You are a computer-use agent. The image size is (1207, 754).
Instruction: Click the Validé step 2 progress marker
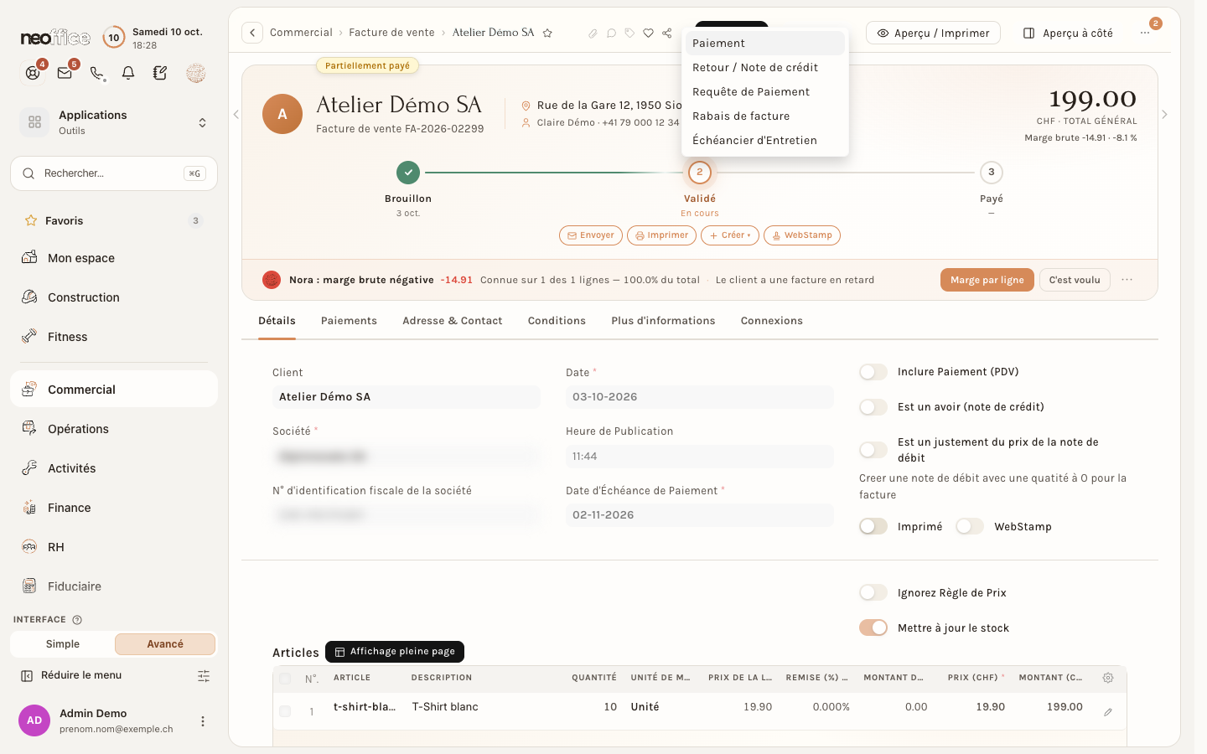700,173
